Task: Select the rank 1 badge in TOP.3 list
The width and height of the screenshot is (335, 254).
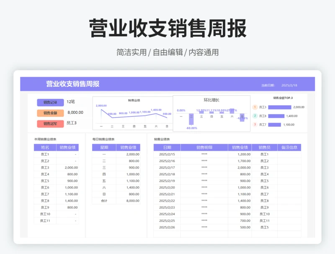Action: (x=255, y=107)
